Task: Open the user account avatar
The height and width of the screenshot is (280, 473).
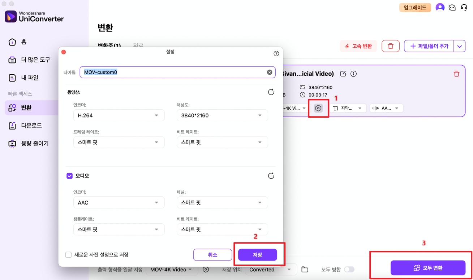Action: click(x=440, y=7)
